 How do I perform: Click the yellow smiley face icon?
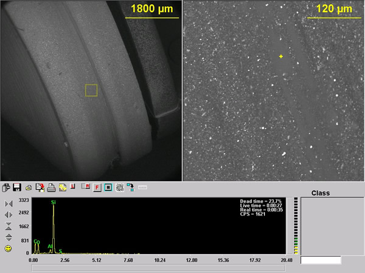click(x=8, y=249)
